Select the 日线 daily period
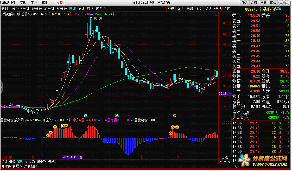The image size is (292, 171). [72, 9]
